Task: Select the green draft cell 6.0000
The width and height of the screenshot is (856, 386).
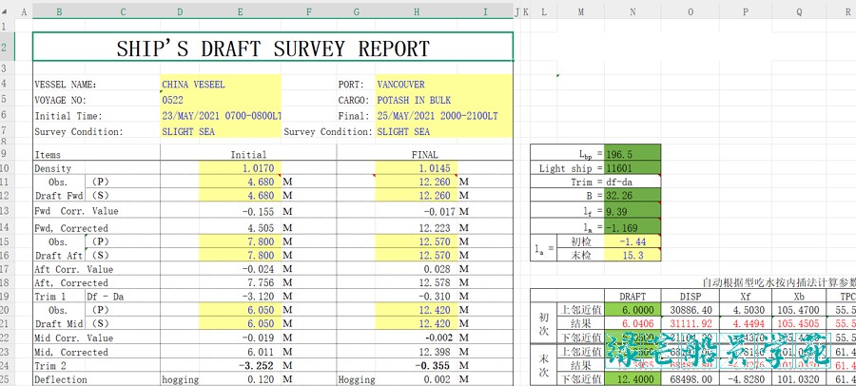Action: (632, 310)
